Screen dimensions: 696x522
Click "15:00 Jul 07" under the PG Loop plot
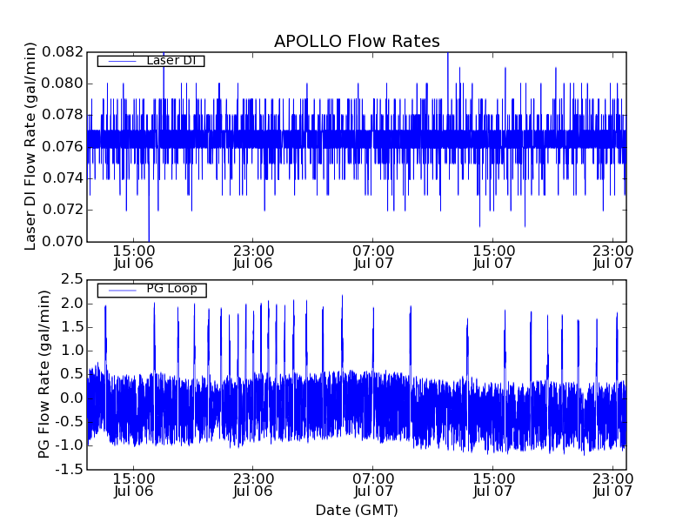tap(493, 485)
